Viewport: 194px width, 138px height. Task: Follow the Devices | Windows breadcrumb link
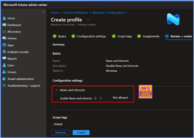(76, 13)
